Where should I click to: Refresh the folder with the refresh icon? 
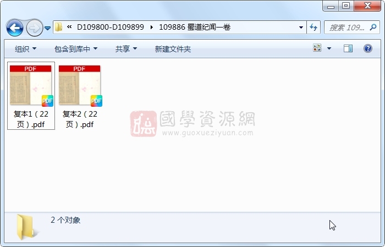click(313, 28)
